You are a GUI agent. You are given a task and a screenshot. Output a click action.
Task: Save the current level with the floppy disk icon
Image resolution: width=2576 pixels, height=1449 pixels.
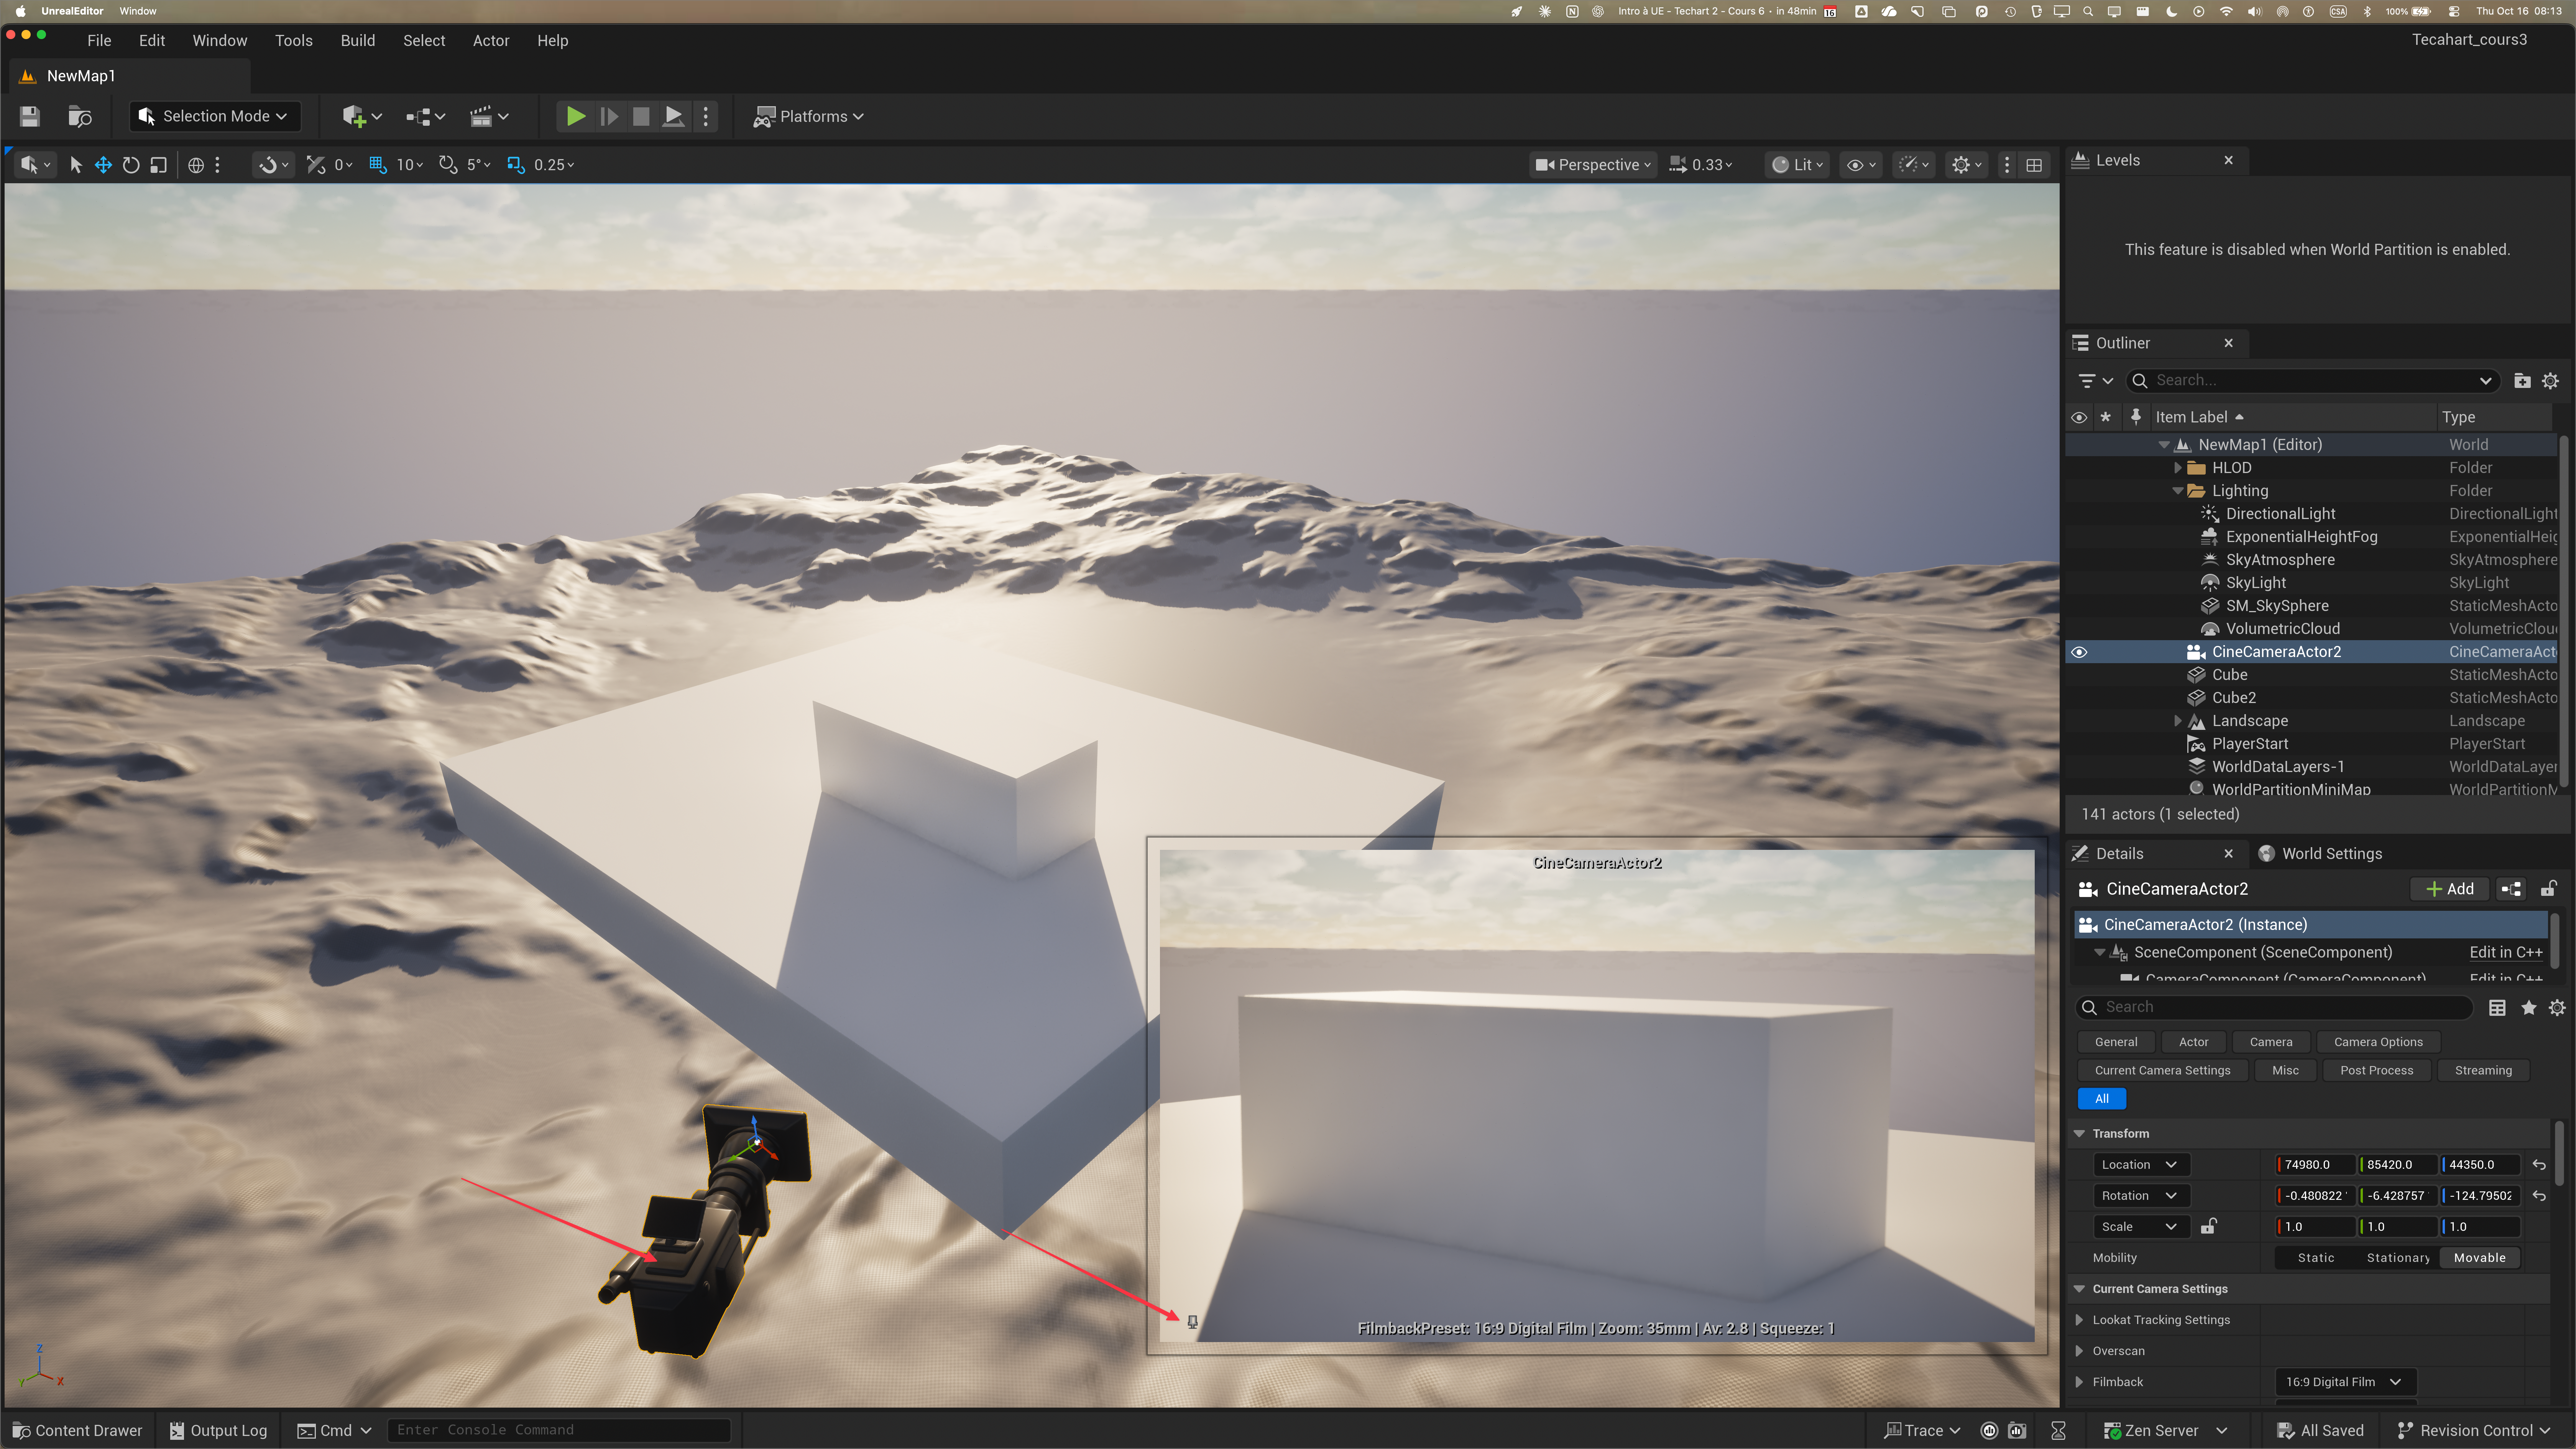[x=29, y=116]
